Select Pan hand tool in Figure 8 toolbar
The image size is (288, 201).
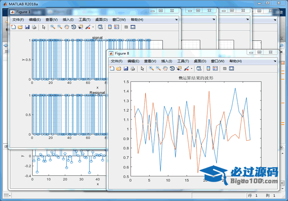tap(165, 68)
